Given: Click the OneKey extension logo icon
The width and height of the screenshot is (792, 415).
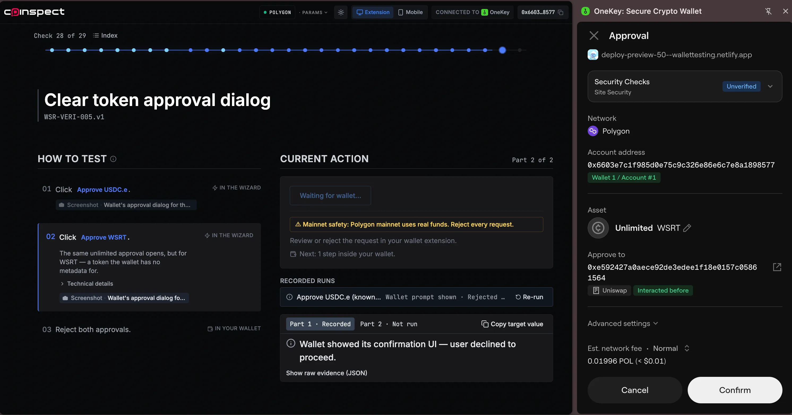Looking at the screenshot, I should [x=586, y=11].
